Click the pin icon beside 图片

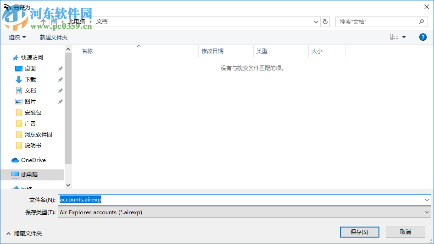click(x=60, y=102)
